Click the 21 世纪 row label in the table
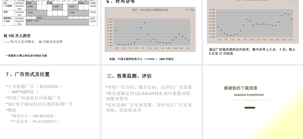The width and height of the screenshot is (303, 139). [x=7, y=21]
